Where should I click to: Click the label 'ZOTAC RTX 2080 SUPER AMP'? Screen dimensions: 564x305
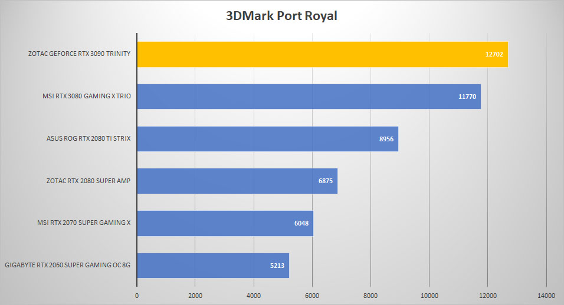coord(88,181)
